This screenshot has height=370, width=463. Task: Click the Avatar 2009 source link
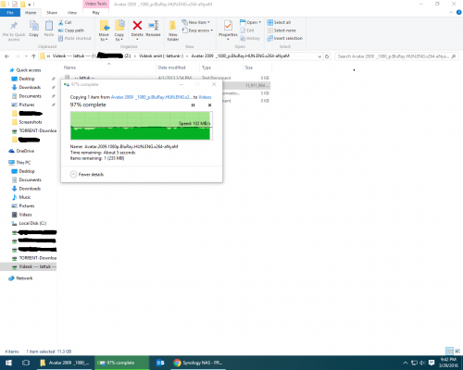tap(151, 97)
